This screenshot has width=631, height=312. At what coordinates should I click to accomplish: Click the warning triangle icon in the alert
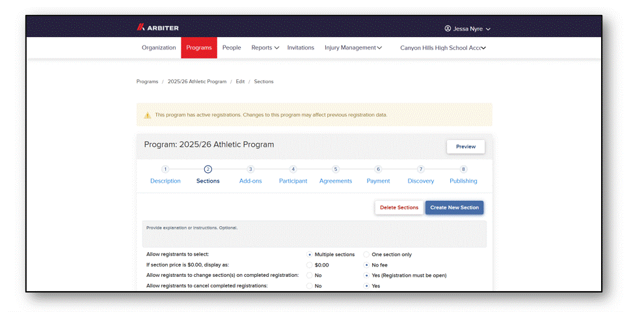point(148,115)
